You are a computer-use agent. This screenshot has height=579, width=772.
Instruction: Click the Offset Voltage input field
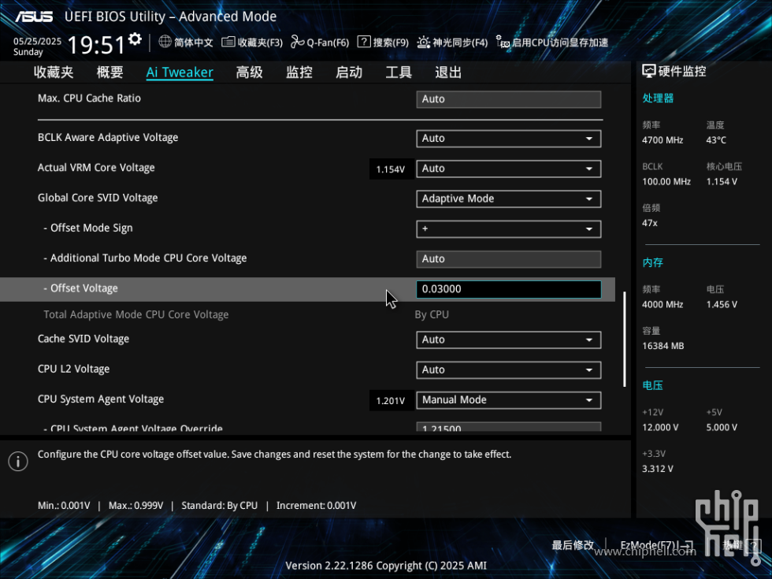coord(509,289)
